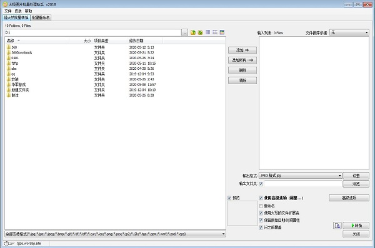This screenshot has width=375, height=248.
Task: Switch to the 批量重命名 batch rename tab
Action: 41,17
